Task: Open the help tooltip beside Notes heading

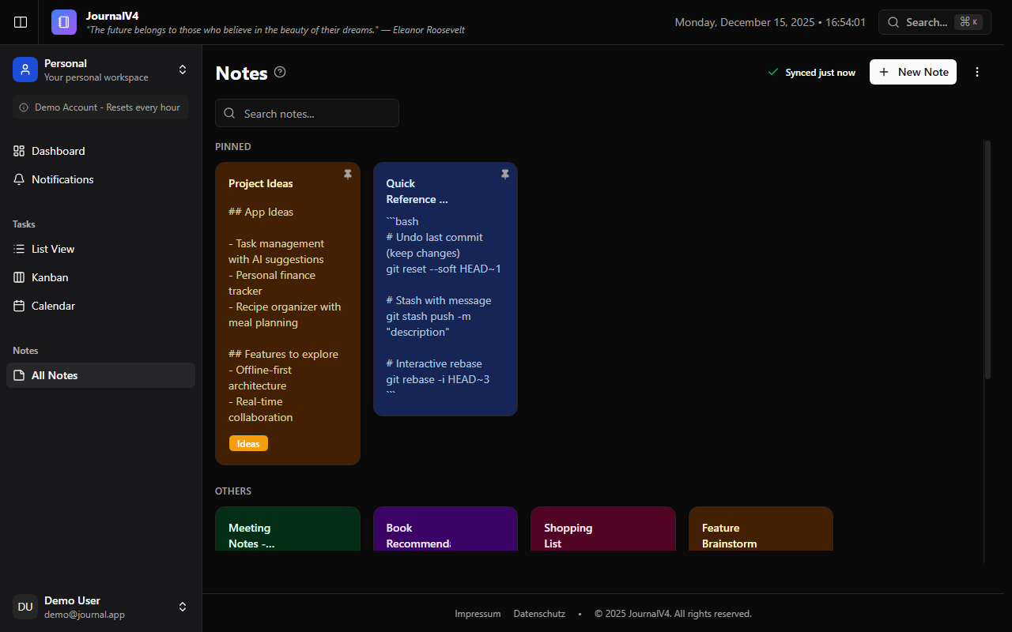Action: coord(279,72)
